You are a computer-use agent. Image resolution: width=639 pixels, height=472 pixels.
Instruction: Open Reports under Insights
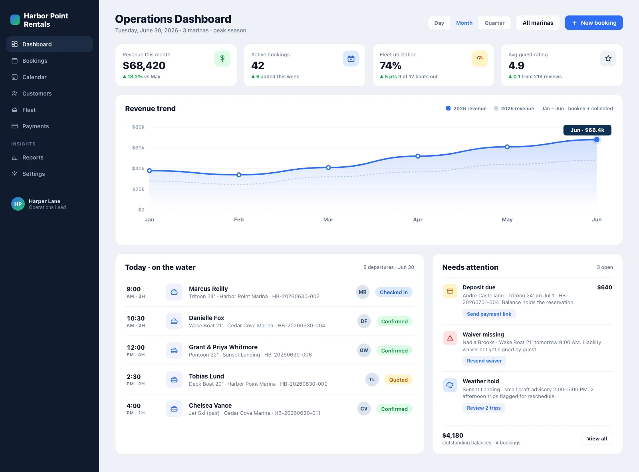50,157
